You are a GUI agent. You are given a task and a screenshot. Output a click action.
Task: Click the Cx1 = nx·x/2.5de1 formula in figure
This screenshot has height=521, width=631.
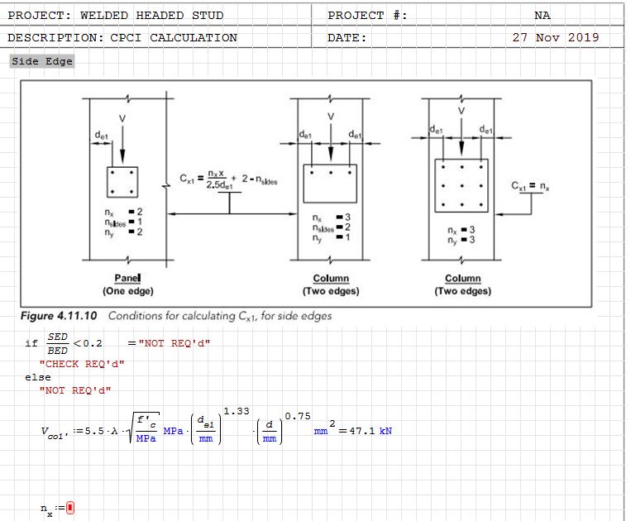pos(228,179)
